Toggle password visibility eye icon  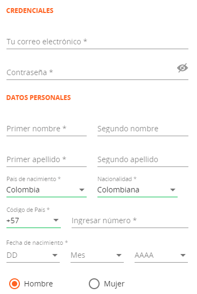[182, 68]
